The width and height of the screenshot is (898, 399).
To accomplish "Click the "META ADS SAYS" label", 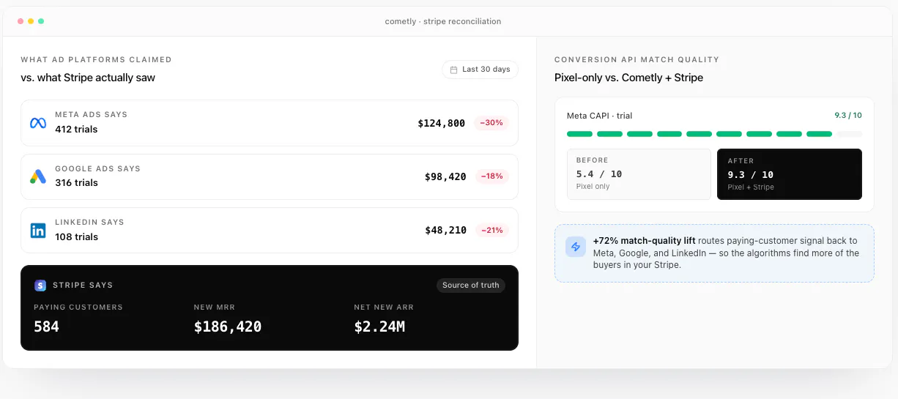I will (91, 115).
